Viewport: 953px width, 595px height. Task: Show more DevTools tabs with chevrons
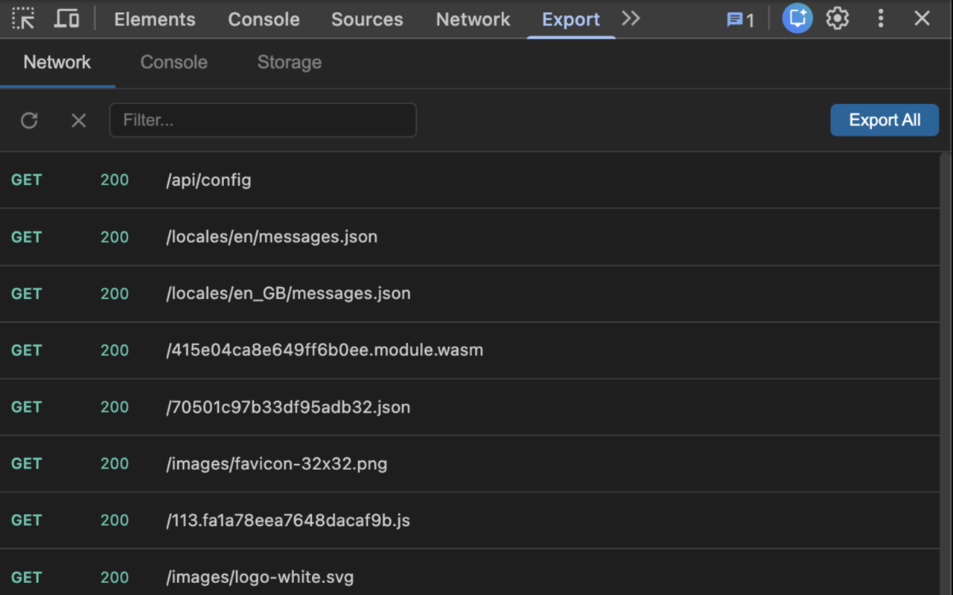coord(631,19)
